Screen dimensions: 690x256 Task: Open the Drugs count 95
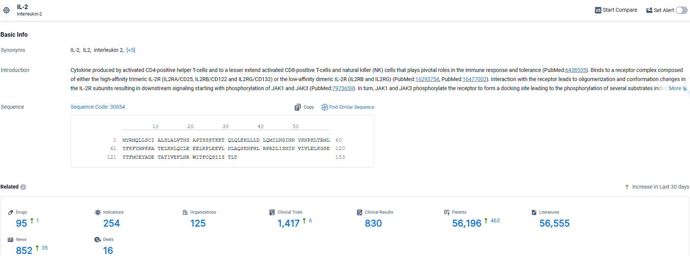[x=22, y=223]
